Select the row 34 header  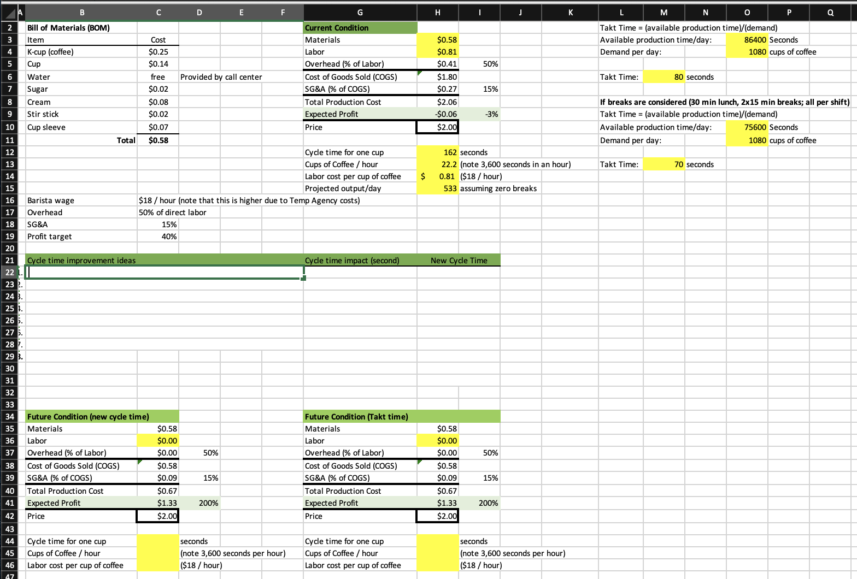[x=10, y=417]
